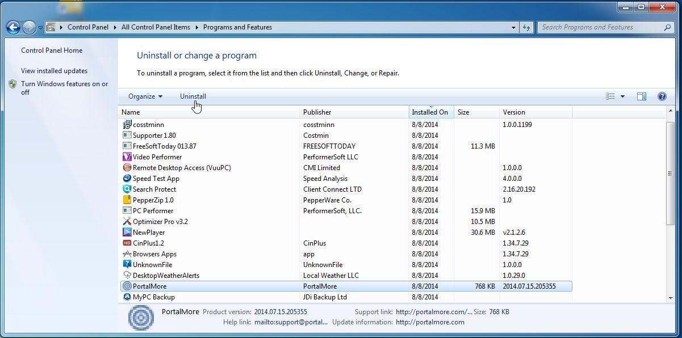The image size is (682, 338).
Task: Open Control Panel from the breadcrumb
Action: [87, 27]
